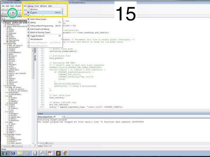Click the Debug icon next to toolbar Program
The image size is (210, 157).
(x=15, y=13)
